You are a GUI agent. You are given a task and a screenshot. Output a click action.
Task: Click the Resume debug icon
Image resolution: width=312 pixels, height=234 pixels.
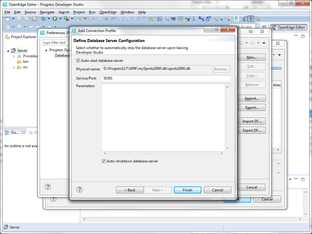(92, 19)
